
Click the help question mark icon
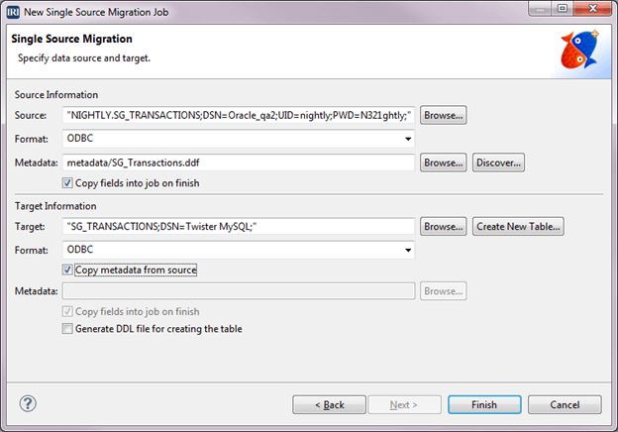28,403
